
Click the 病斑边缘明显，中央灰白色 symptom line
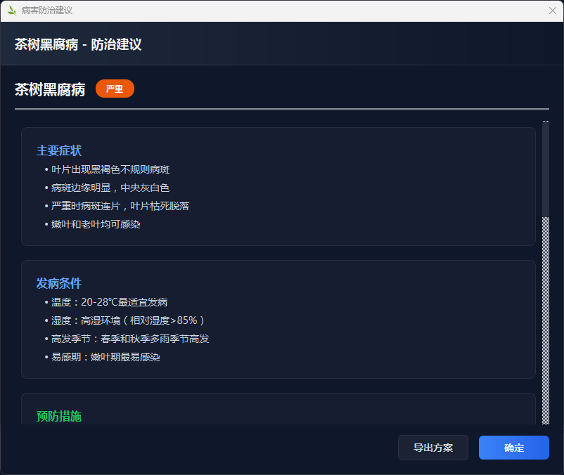tap(110, 188)
